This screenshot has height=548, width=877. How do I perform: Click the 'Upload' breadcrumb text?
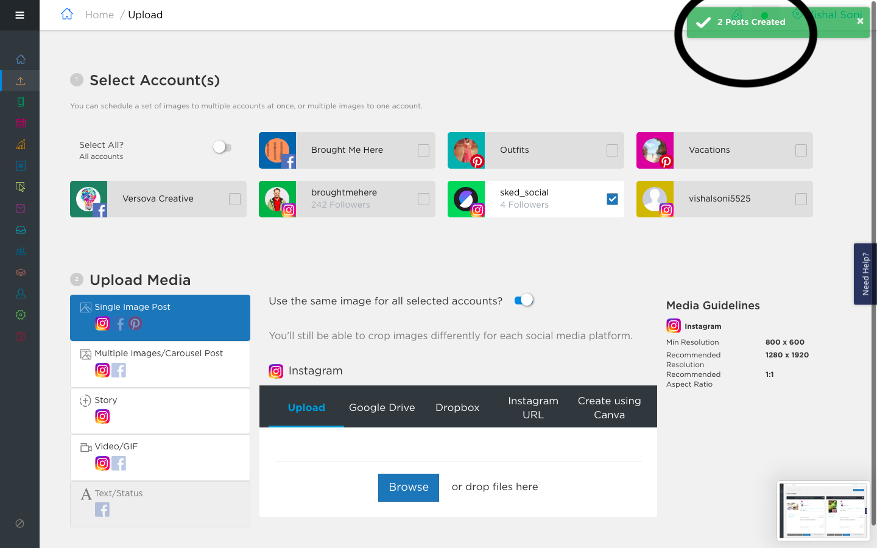tap(145, 15)
